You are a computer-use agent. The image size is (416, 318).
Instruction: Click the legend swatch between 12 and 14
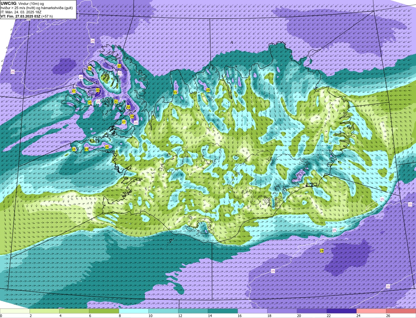193,311
